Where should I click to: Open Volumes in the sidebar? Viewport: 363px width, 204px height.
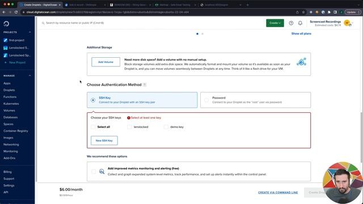(9, 110)
